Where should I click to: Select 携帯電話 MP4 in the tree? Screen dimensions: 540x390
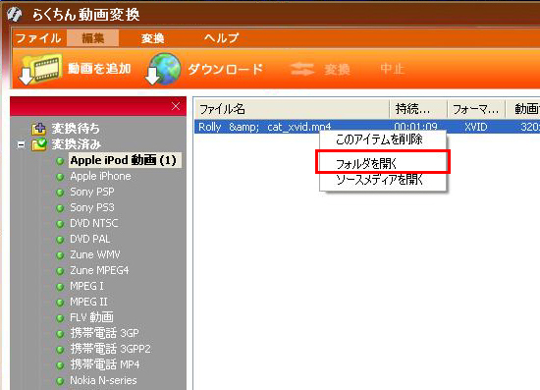click(105, 364)
